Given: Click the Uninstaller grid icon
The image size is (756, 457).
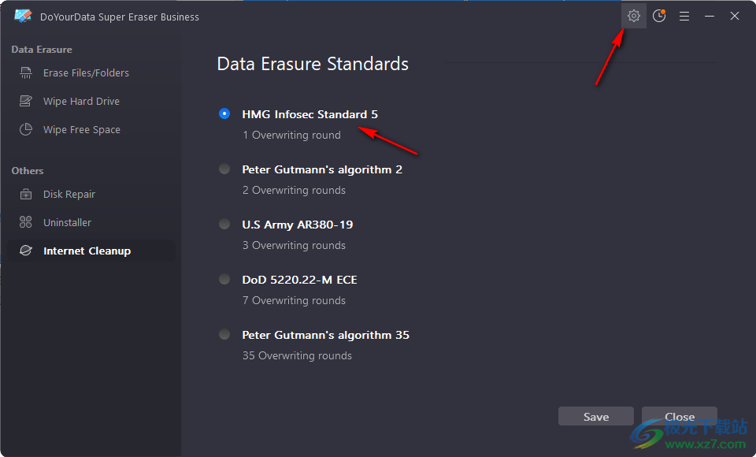Looking at the screenshot, I should click(x=25, y=222).
